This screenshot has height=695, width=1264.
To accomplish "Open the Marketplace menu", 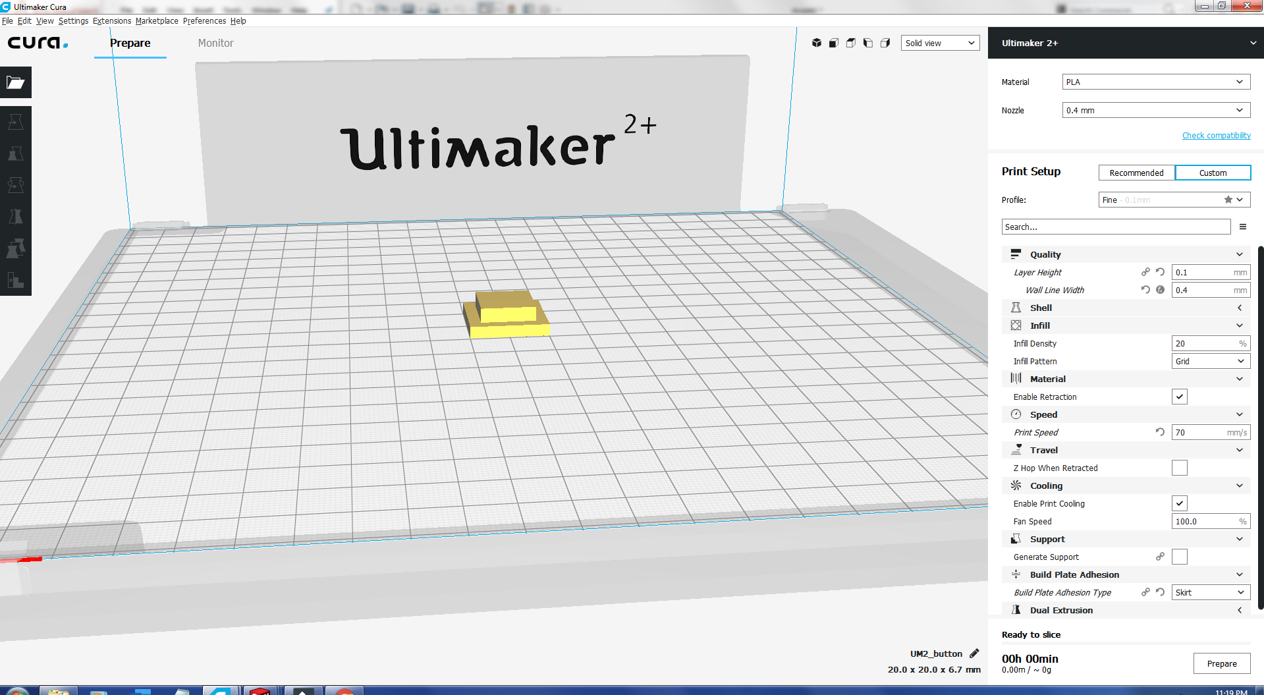I will point(157,20).
